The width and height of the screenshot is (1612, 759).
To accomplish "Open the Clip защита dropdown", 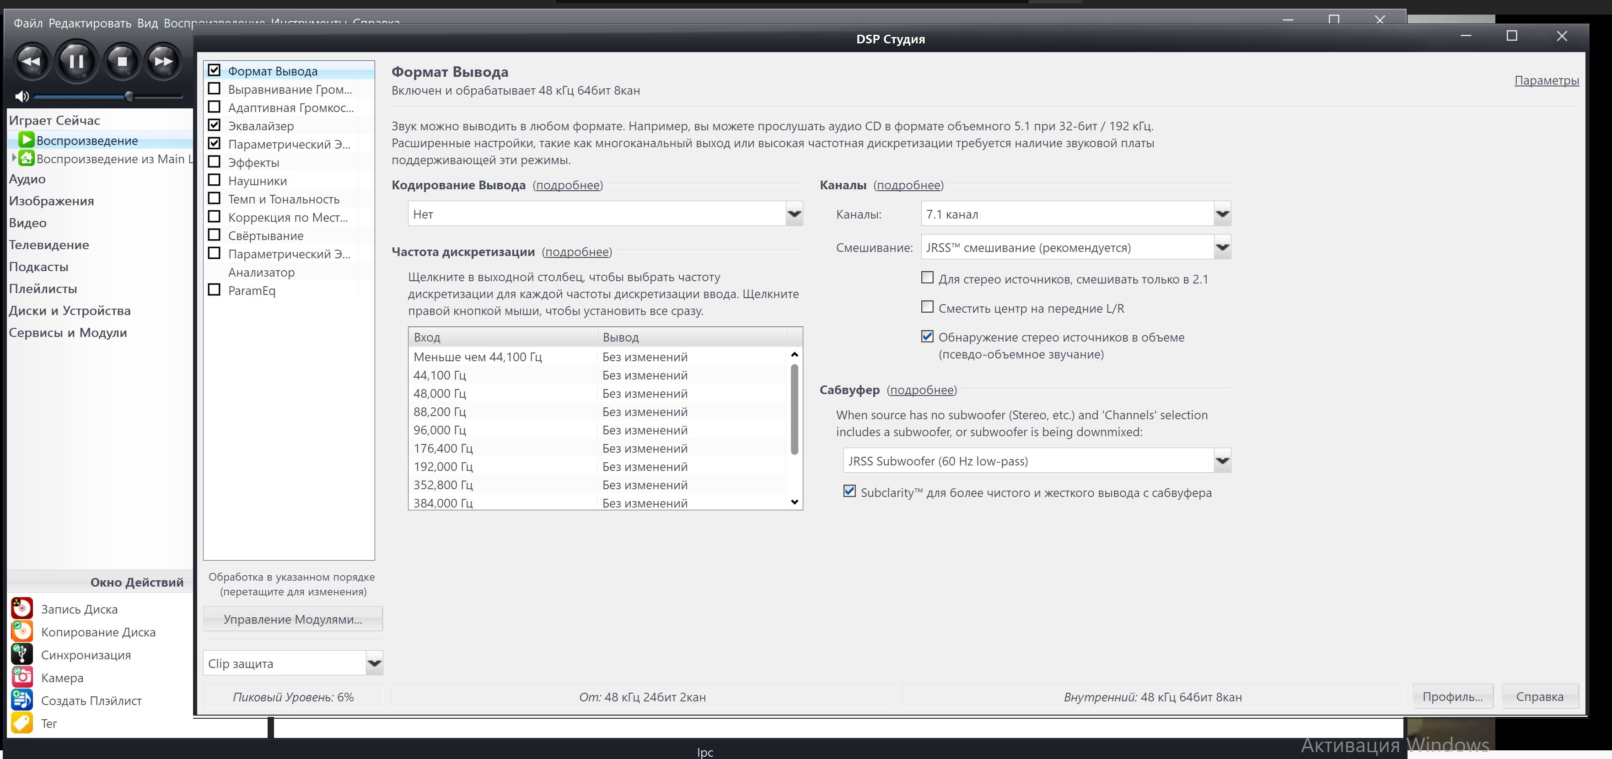I will click(374, 663).
